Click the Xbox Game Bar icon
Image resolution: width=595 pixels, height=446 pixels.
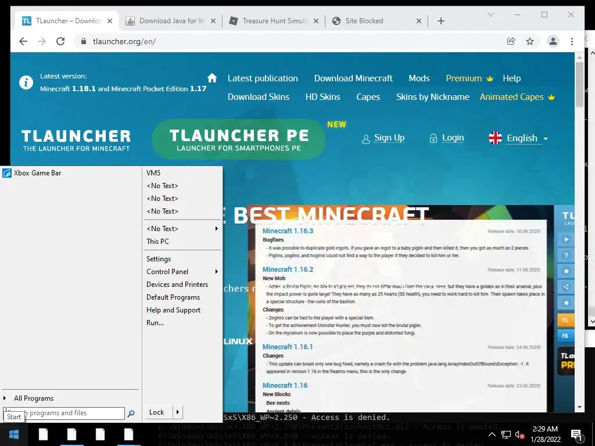[x=7, y=173]
